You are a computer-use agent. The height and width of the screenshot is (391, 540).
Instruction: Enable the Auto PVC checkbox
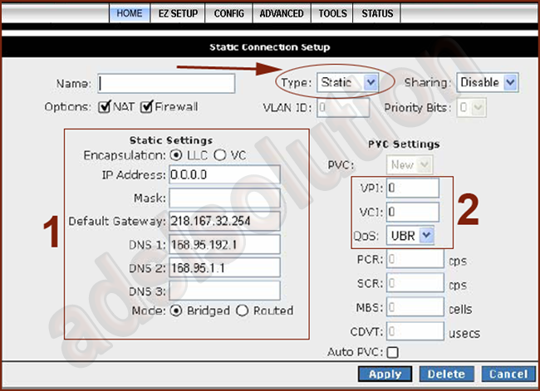click(x=392, y=352)
